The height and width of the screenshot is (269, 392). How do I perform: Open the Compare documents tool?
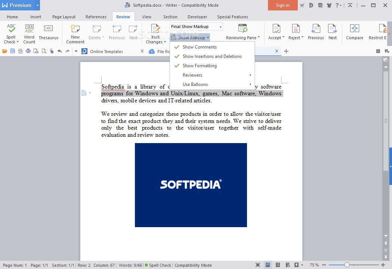coord(355,32)
